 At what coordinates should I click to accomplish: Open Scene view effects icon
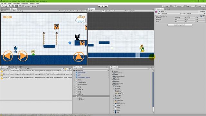(112, 11)
